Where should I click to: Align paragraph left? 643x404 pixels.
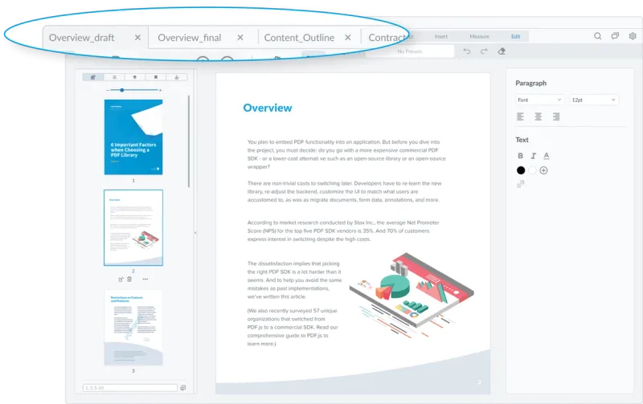[520, 116]
